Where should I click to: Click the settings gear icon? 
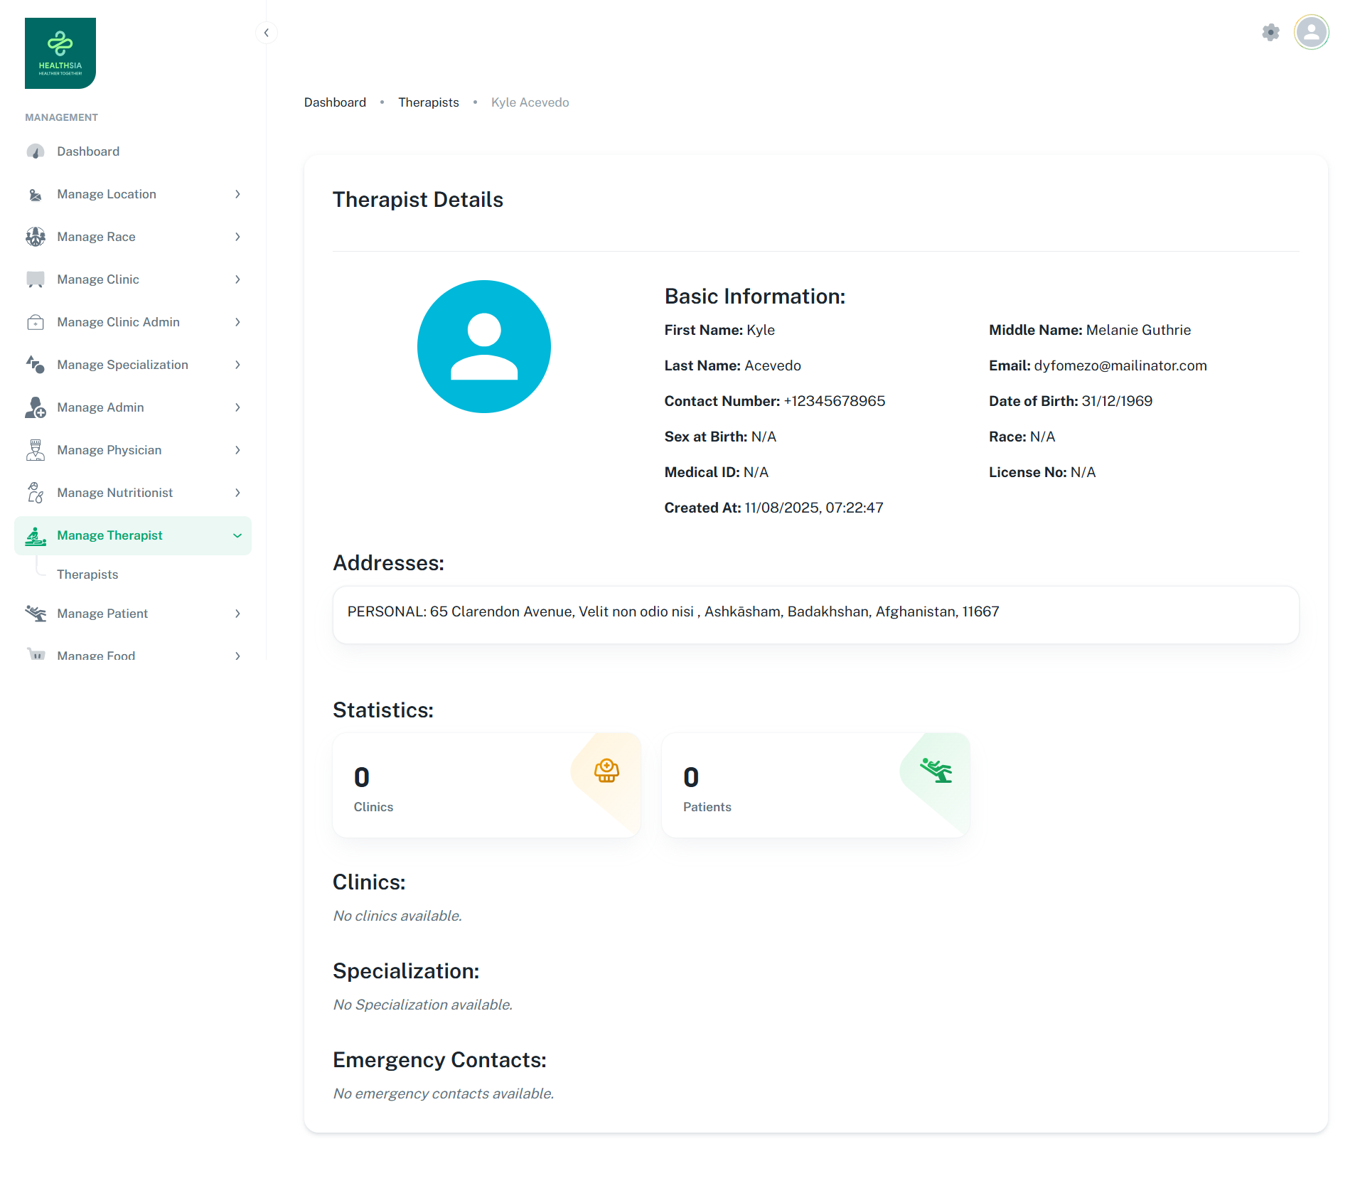1270,32
